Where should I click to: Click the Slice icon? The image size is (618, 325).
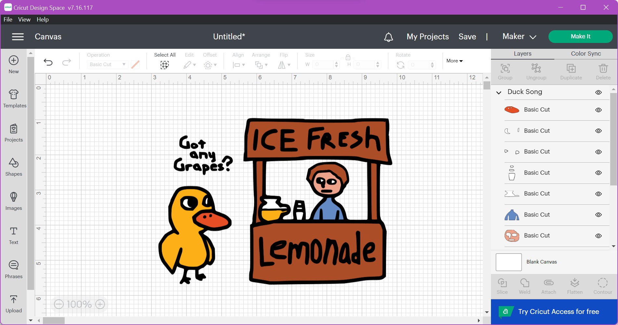(502, 285)
